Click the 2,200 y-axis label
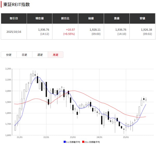This screenshot has height=145, width=156. [x=8, y=69]
